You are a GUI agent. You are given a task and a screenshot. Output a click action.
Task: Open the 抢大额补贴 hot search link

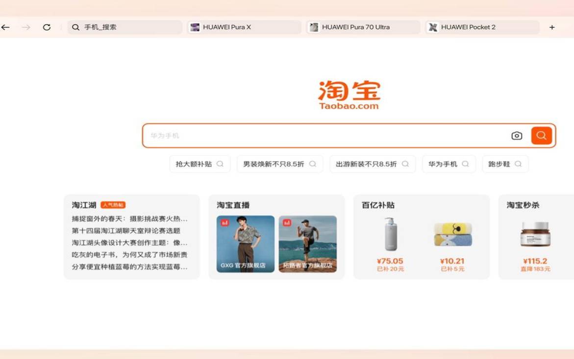tap(195, 163)
